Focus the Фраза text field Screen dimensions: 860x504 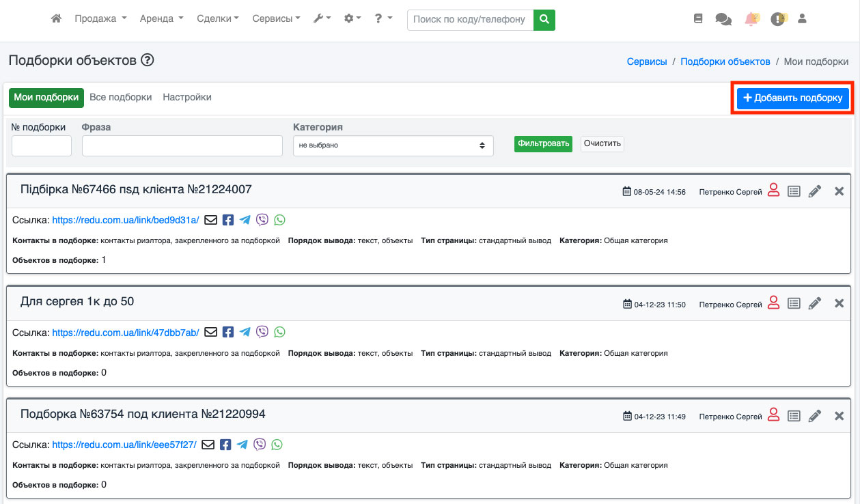pyautogui.click(x=182, y=145)
